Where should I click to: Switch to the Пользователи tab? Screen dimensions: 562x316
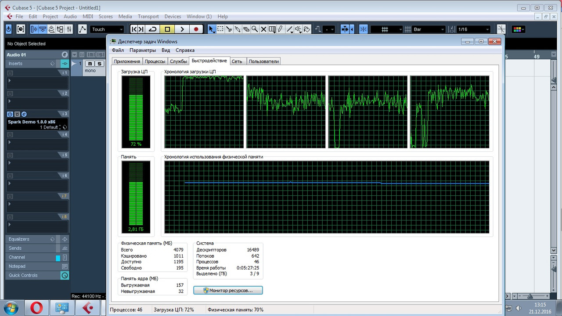[263, 61]
